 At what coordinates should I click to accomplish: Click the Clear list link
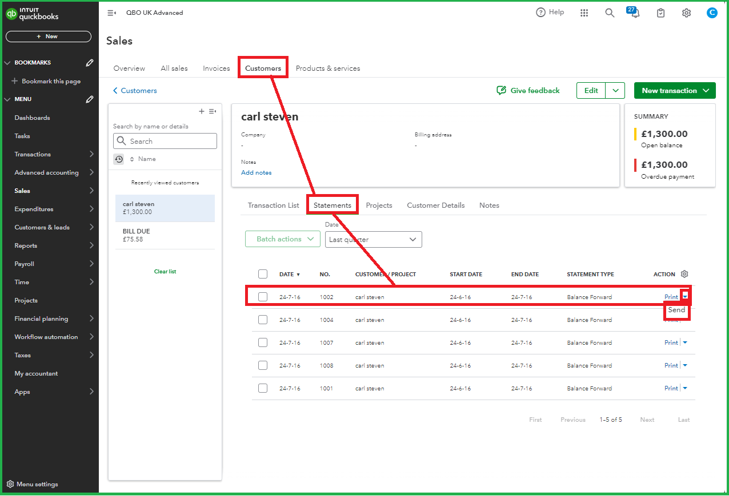coord(165,271)
